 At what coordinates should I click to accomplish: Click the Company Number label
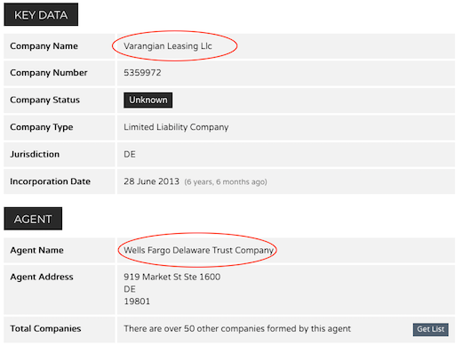[49, 73]
